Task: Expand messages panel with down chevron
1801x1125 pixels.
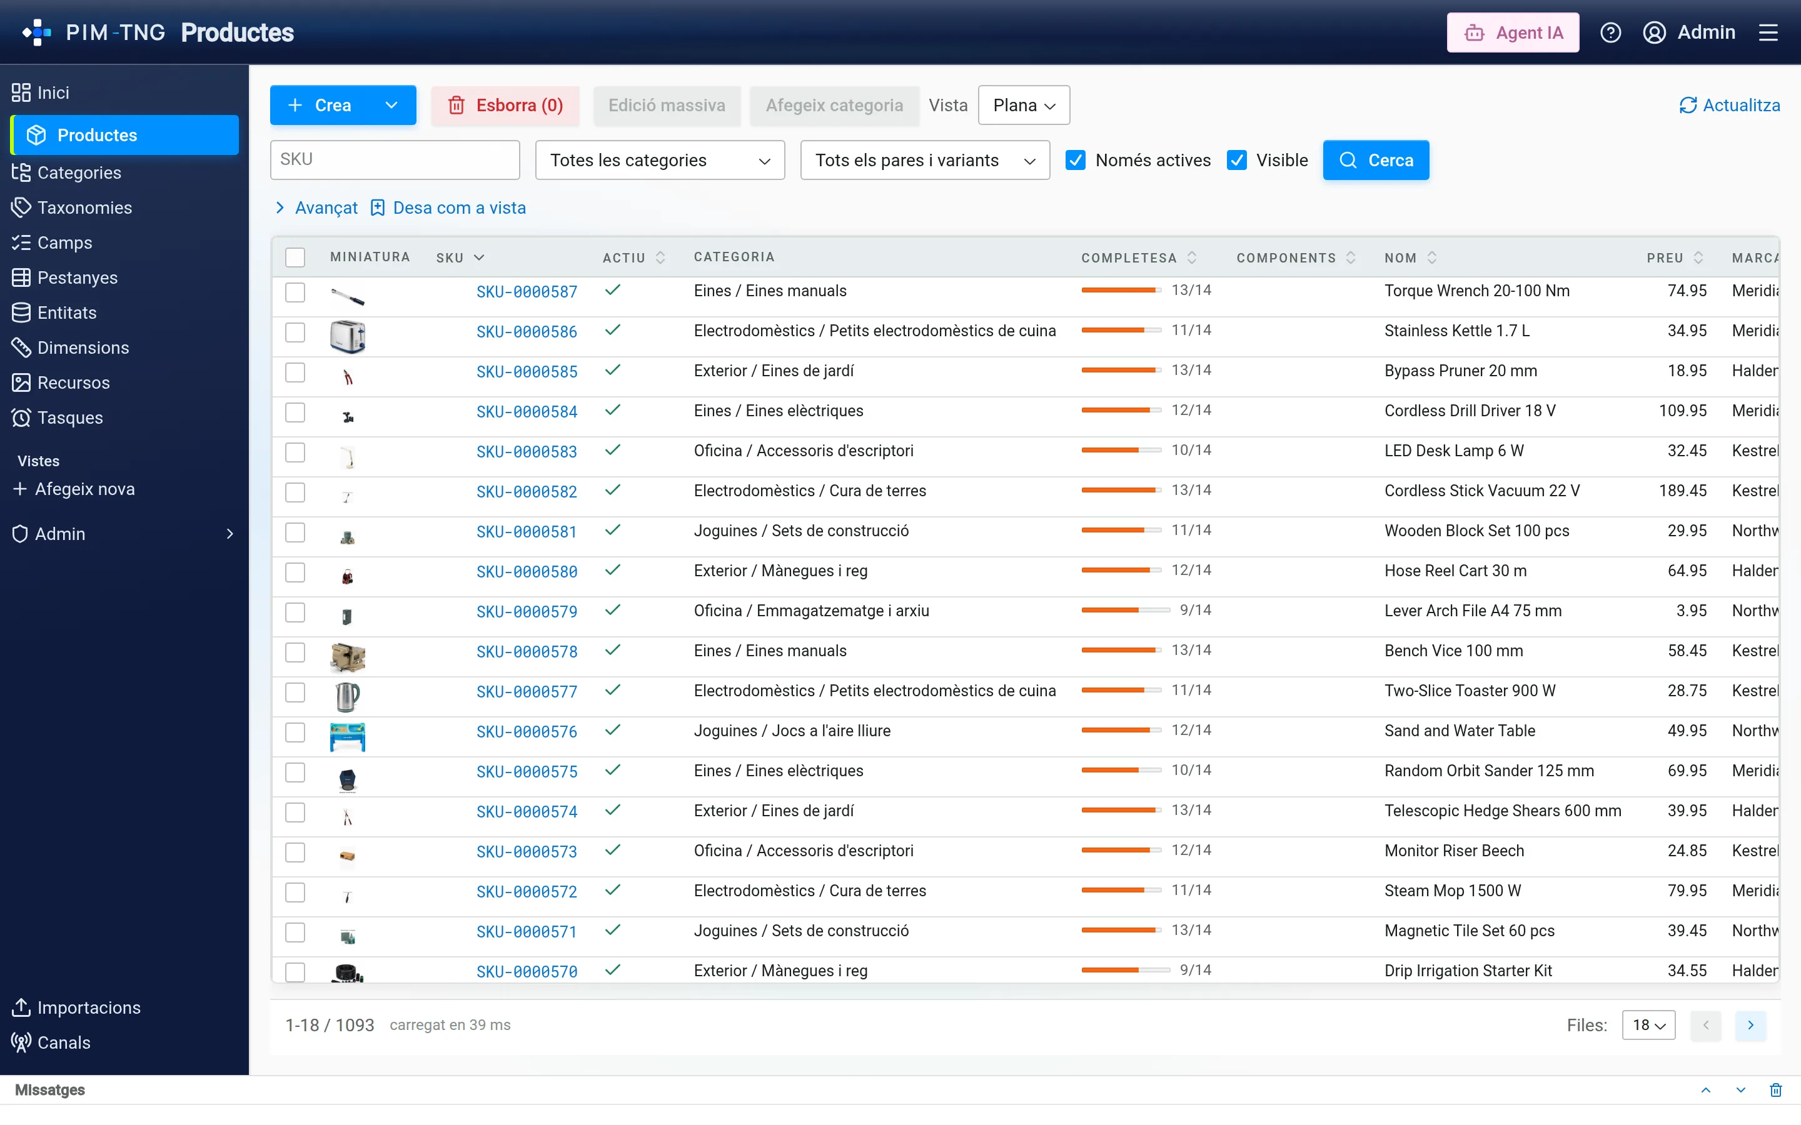Action: coord(1741,1090)
